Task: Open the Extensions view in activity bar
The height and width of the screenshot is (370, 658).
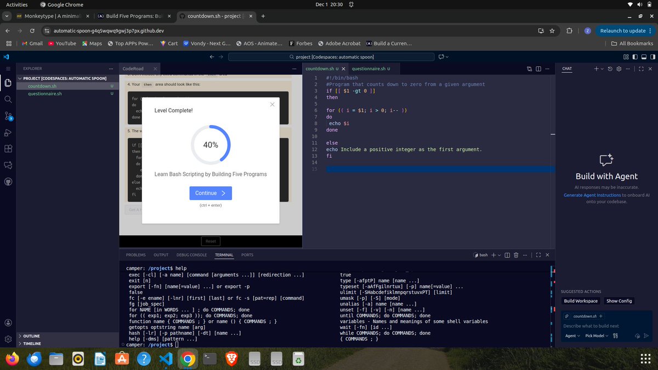Action: pos(8,149)
